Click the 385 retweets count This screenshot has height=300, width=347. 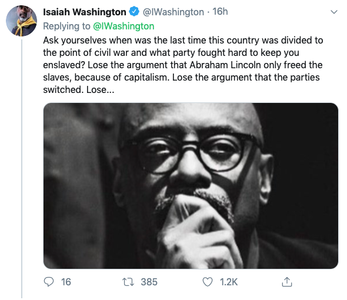tap(149, 282)
